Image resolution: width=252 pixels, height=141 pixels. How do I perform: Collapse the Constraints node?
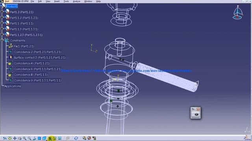point(2,40)
